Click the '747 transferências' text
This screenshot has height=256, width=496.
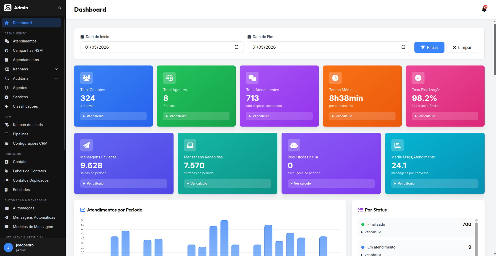point(426,106)
